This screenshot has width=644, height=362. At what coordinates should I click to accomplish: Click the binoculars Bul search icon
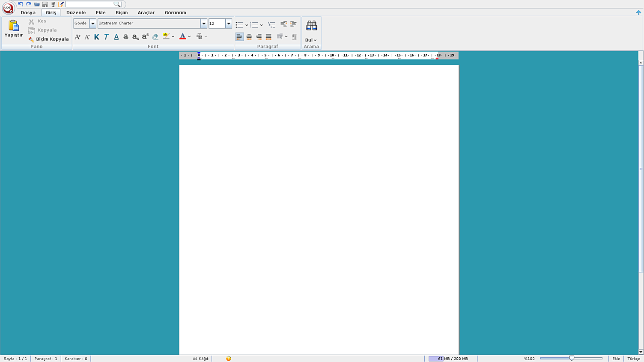click(x=311, y=26)
